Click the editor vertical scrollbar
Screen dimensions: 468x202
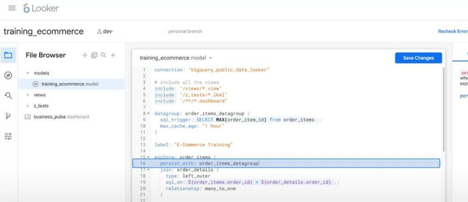coord(443,109)
